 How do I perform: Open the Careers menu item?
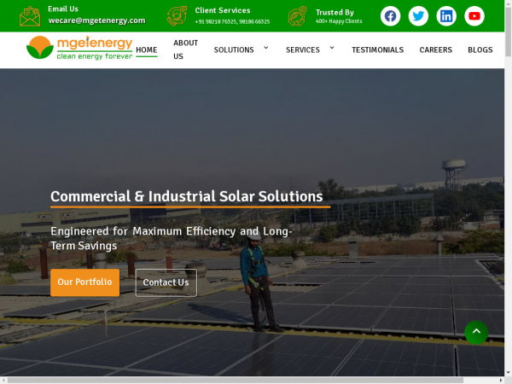click(436, 50)
